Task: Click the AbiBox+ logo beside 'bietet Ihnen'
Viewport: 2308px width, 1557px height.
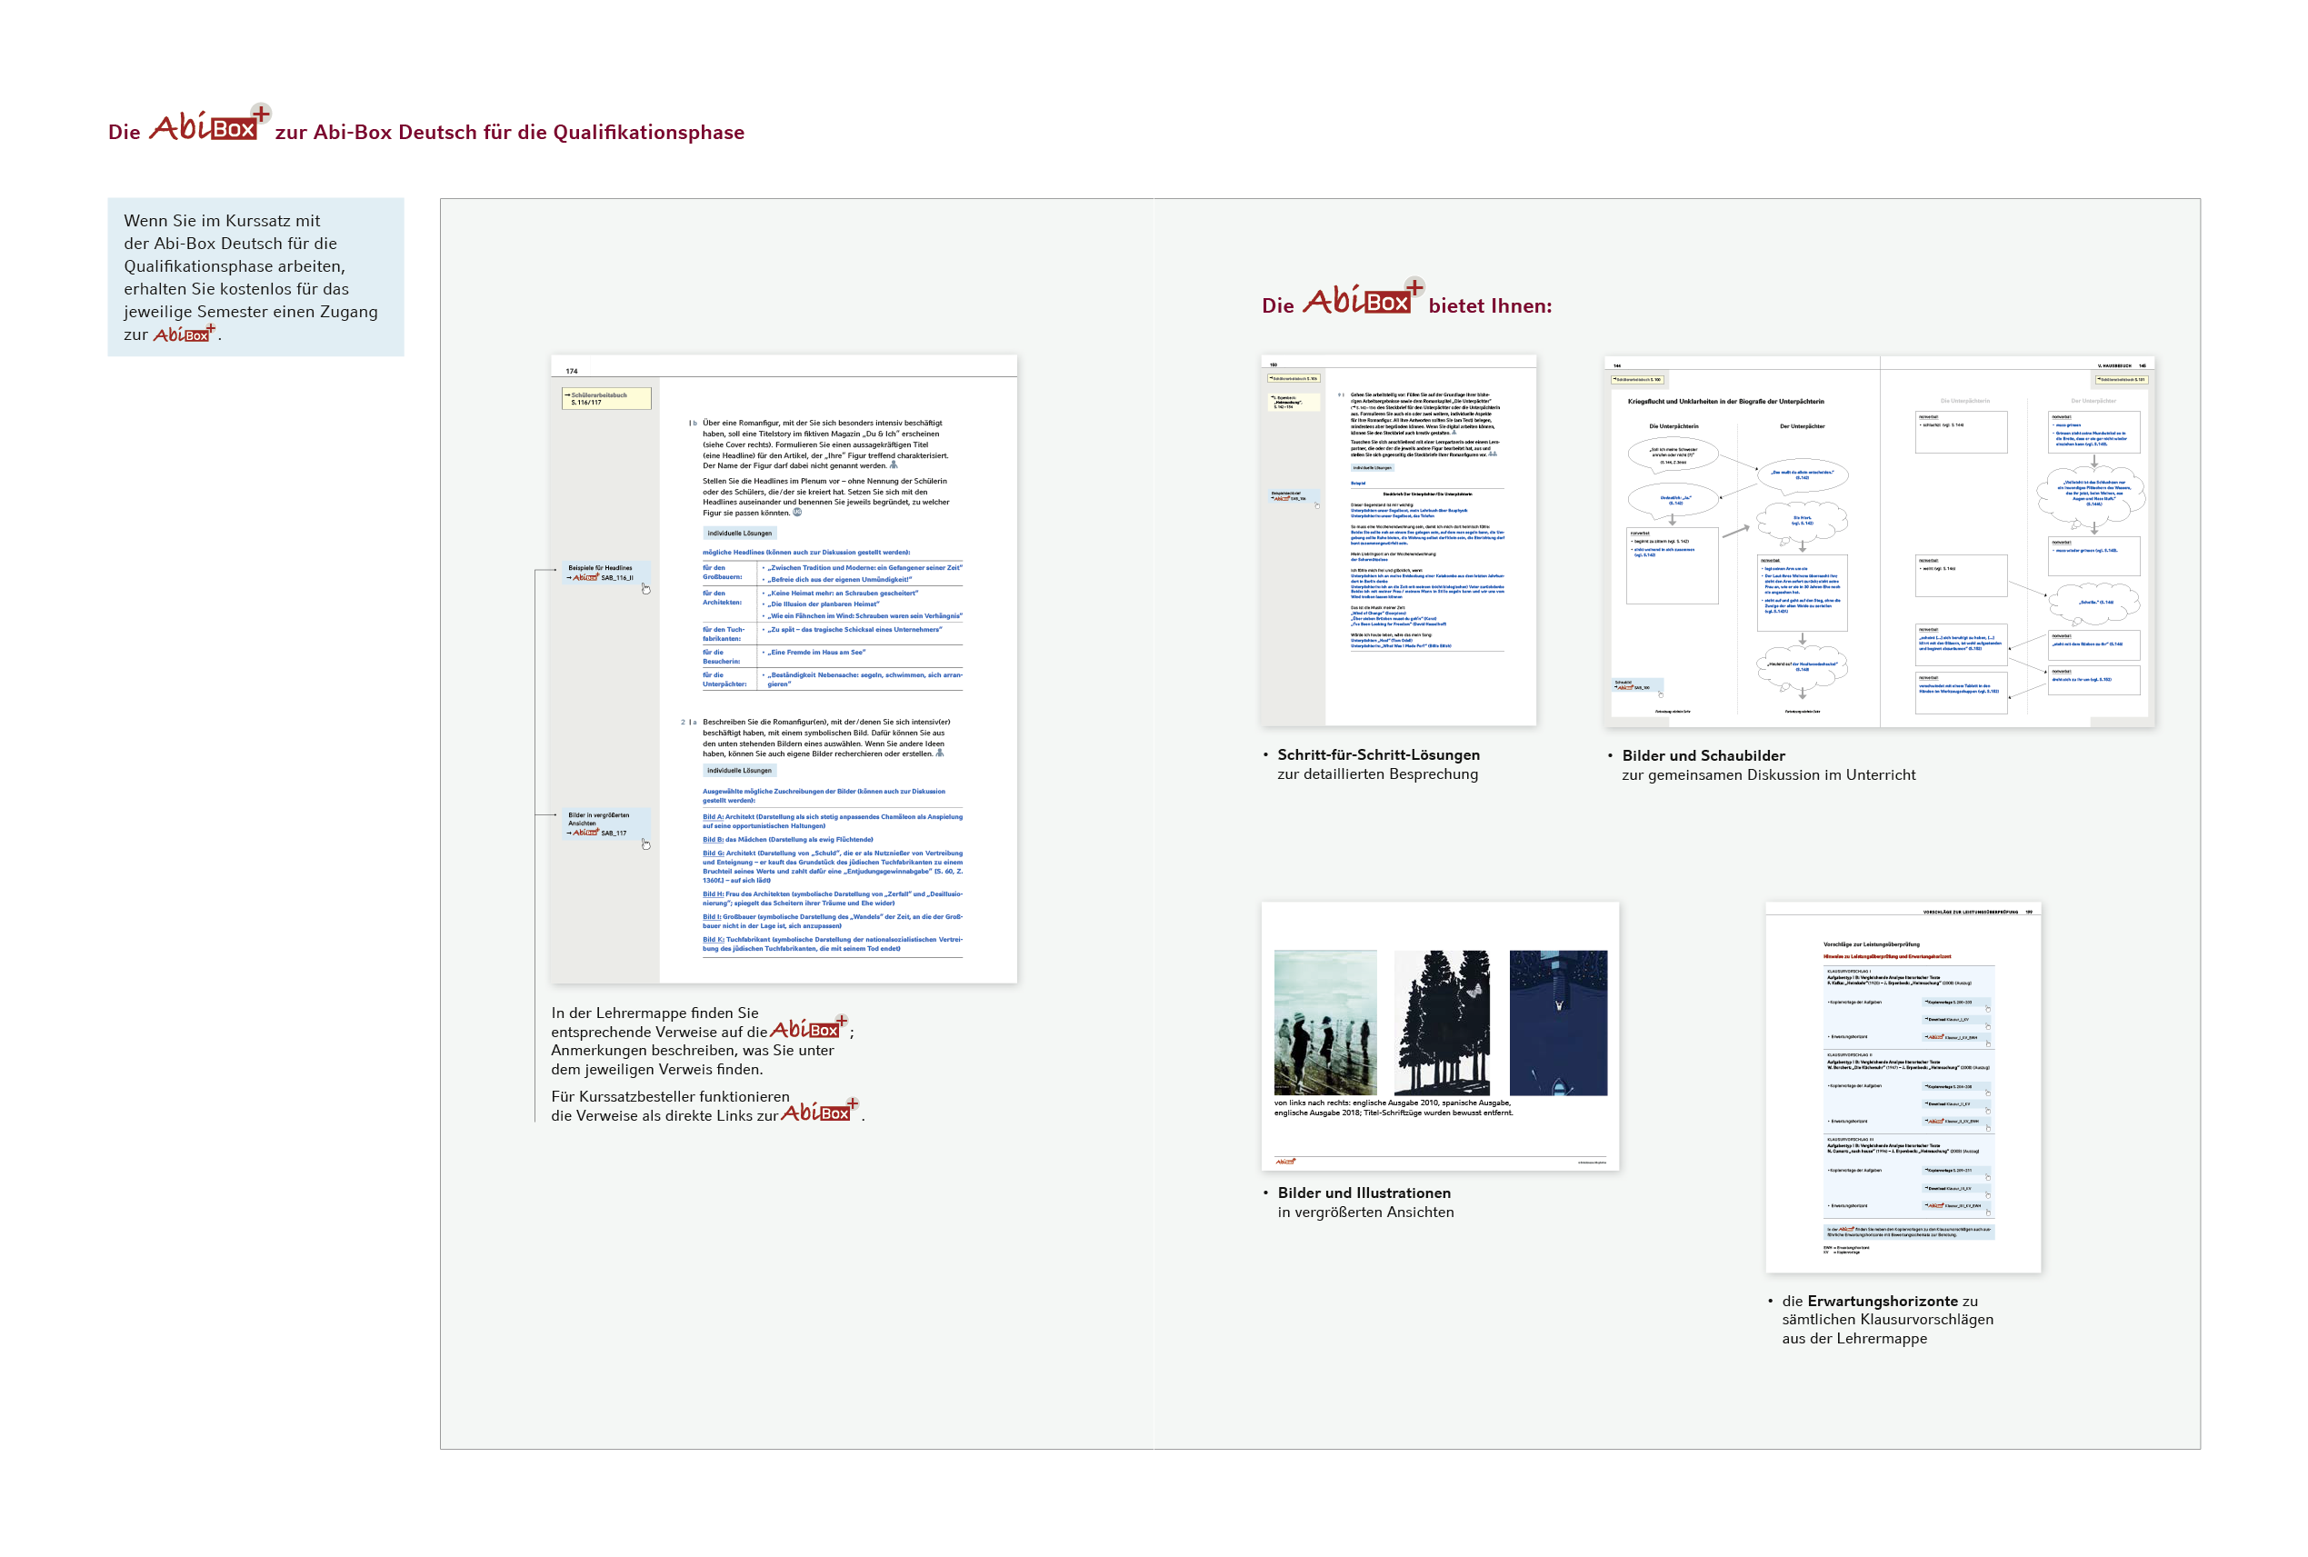Action: coord(1362,299)
